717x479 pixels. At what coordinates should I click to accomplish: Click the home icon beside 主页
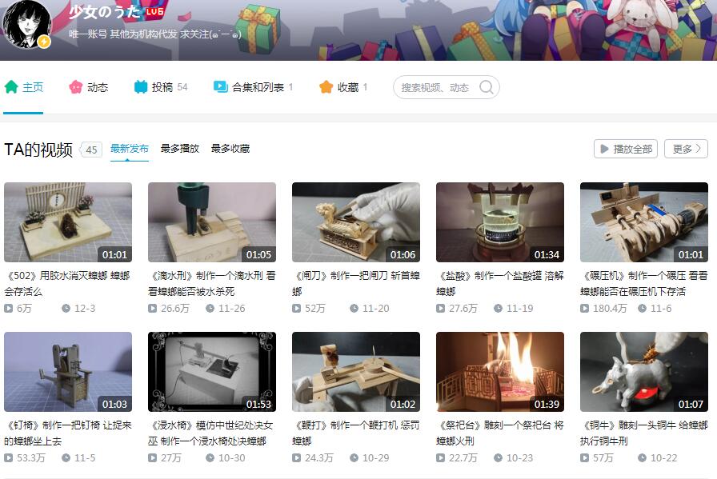click(11, 87)
